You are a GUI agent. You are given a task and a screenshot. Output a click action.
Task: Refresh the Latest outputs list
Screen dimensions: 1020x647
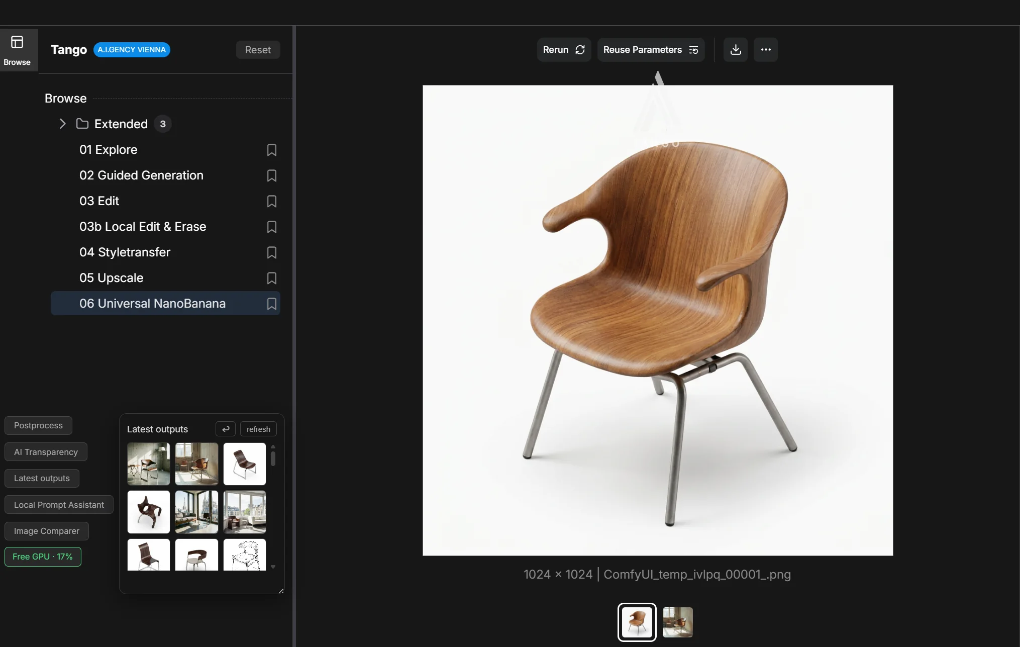coord(258,429)
